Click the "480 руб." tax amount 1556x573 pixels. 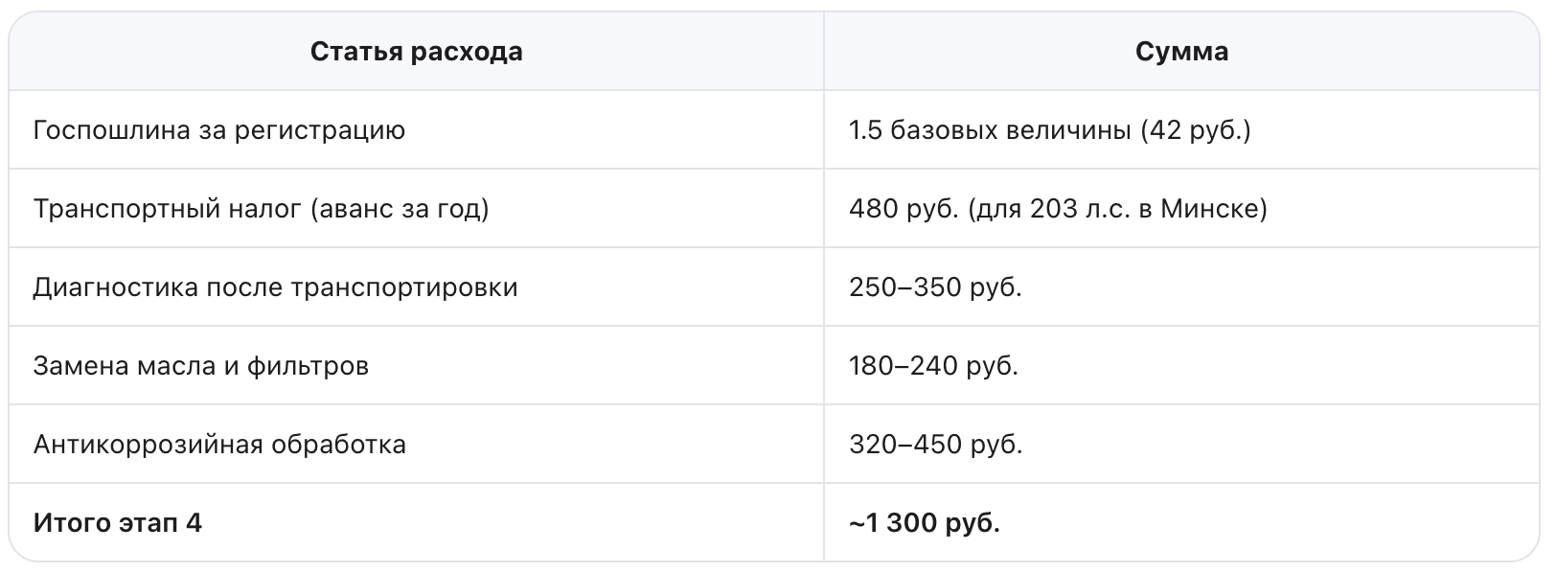[904, 209]
